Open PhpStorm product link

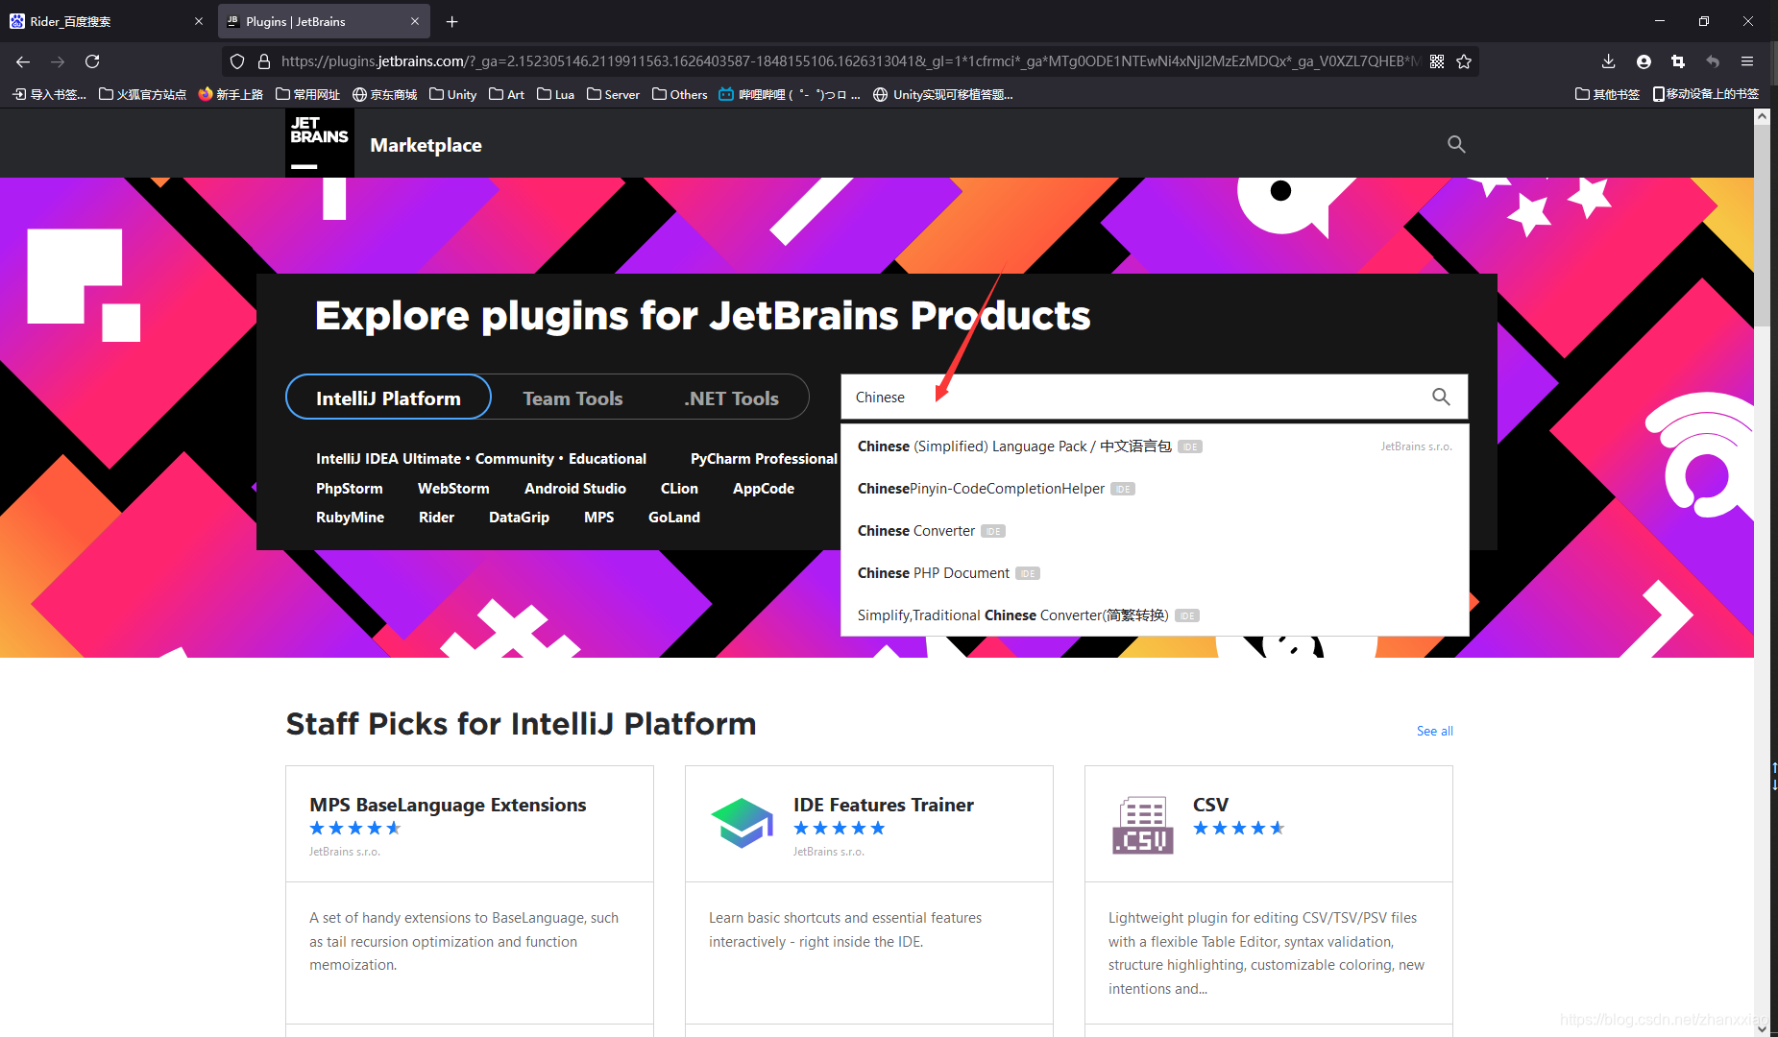[350, 489]
